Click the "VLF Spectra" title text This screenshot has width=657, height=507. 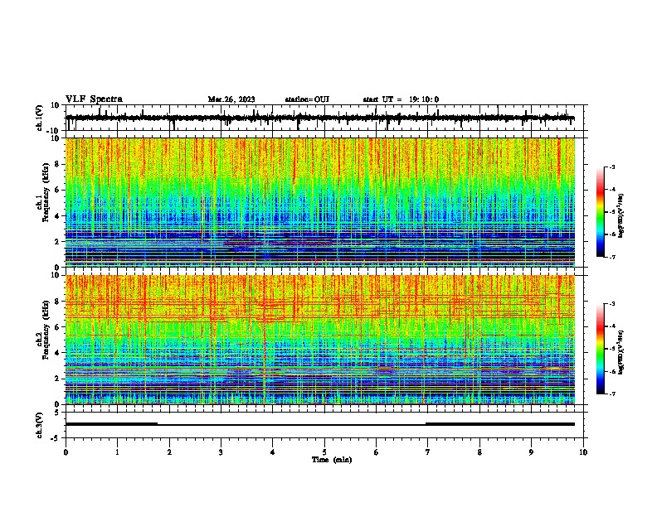(x=94, y=99)
